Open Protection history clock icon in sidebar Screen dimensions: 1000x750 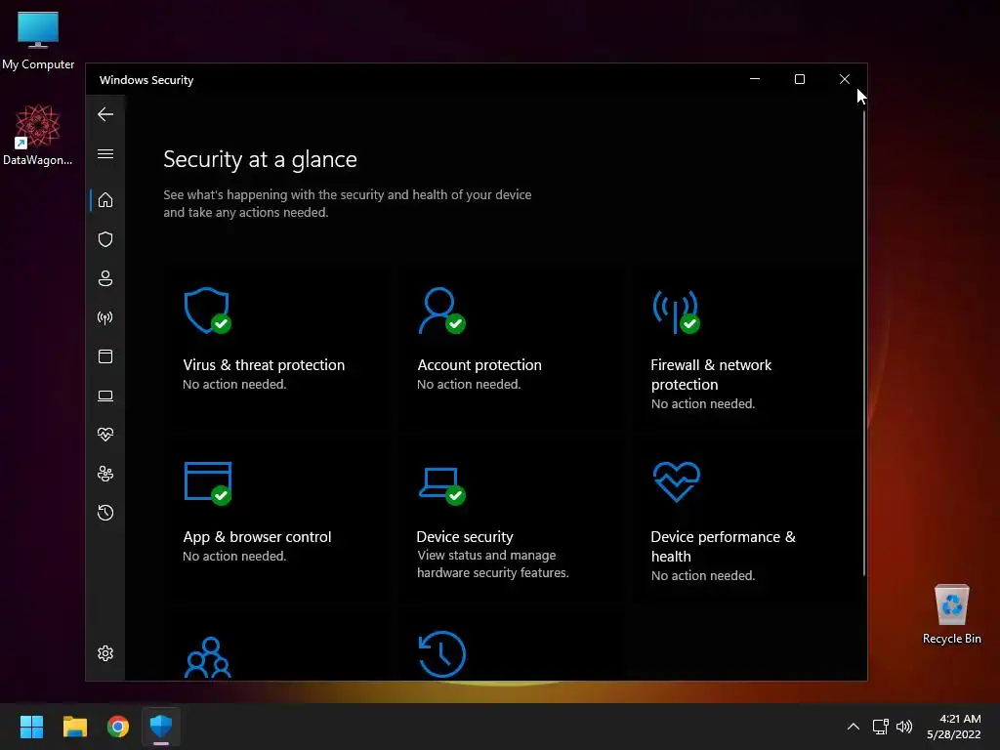pos(105,513)
